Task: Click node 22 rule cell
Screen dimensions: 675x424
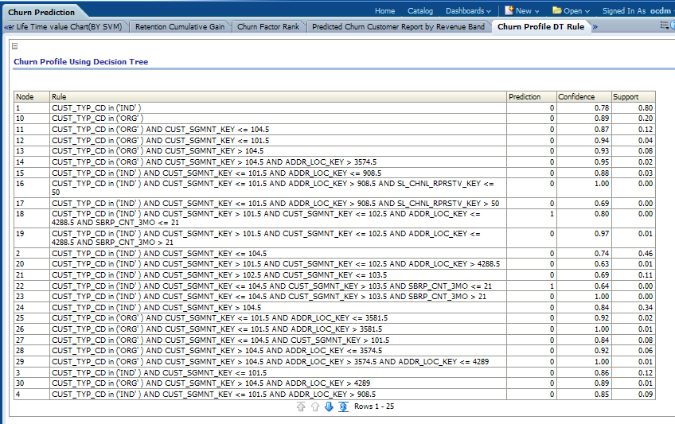Action: pyautogui.click(x=278, y=286)
